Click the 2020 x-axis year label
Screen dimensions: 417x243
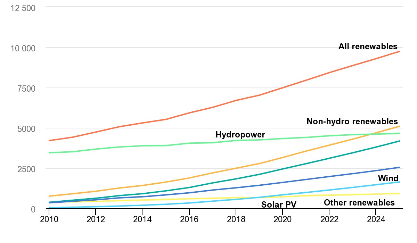tap(282, 219)
